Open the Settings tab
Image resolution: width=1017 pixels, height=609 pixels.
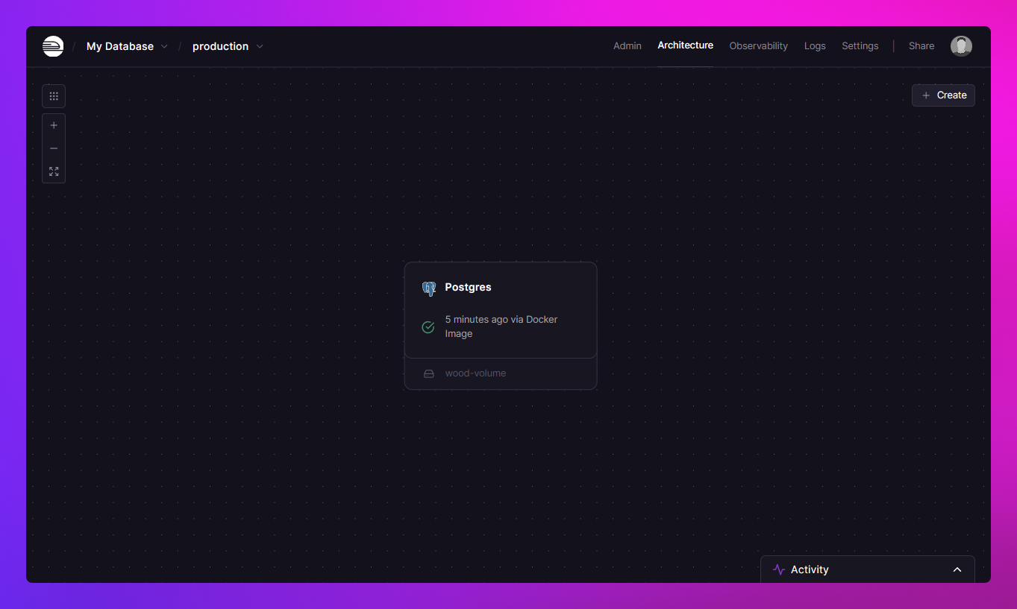(x=860, y=46)
